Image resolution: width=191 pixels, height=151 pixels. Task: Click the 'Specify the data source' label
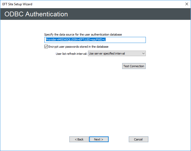pyautogui.click(x=83, y=35)
